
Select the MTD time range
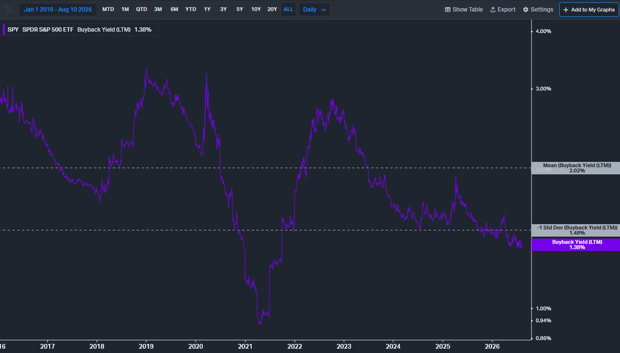tap(108, 10)
